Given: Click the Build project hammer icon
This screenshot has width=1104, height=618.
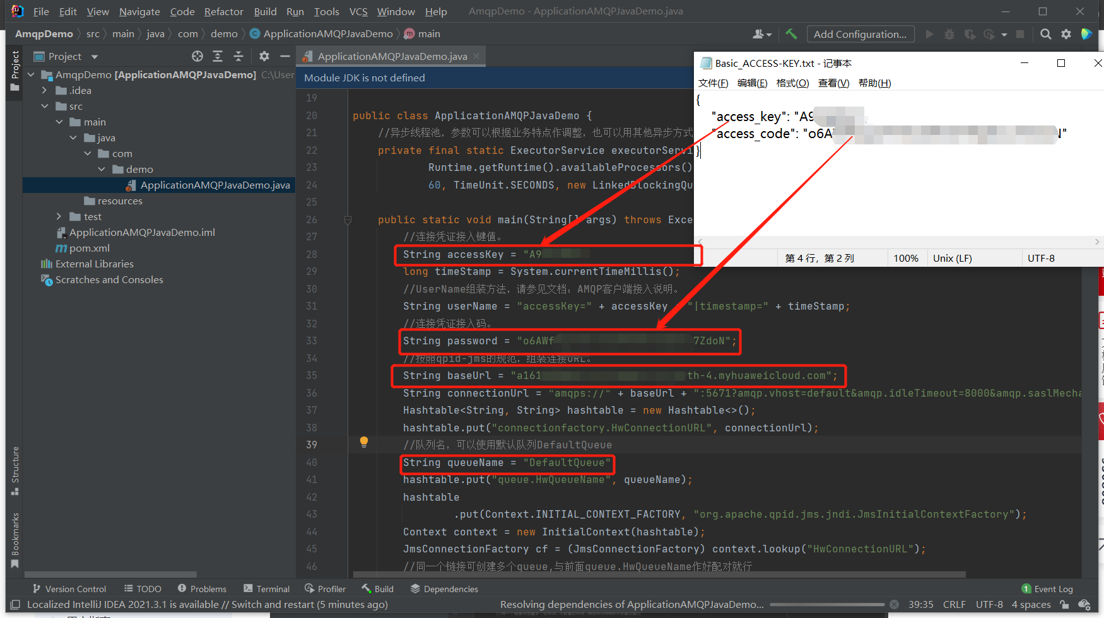Looking at the screenshot, I should tap(791, 34).
